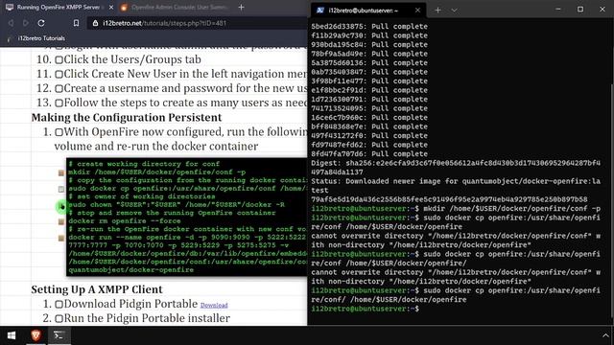Check step 12 Create a username and password
The image size is (614, 345).
pos(59,89)
